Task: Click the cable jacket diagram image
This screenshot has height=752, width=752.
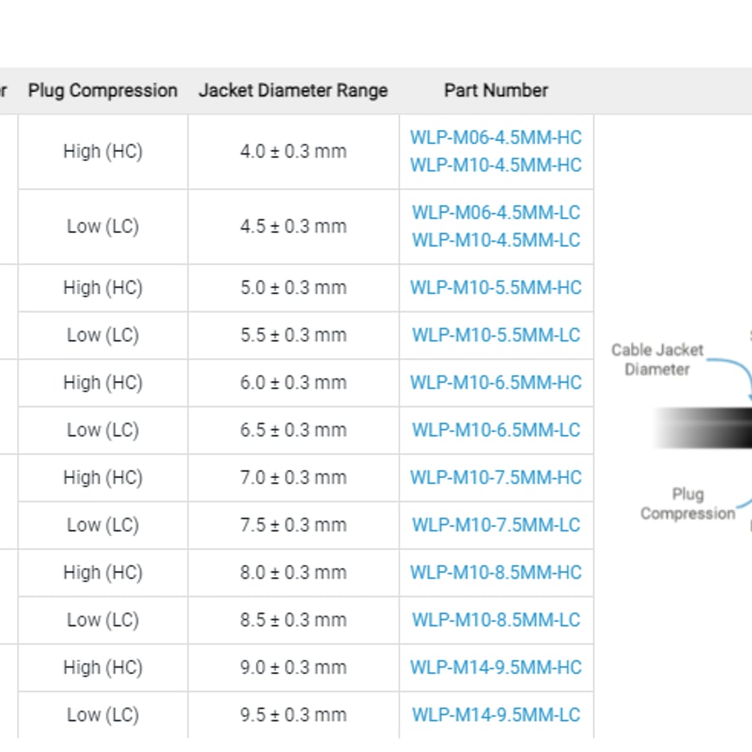Action: 703,427
